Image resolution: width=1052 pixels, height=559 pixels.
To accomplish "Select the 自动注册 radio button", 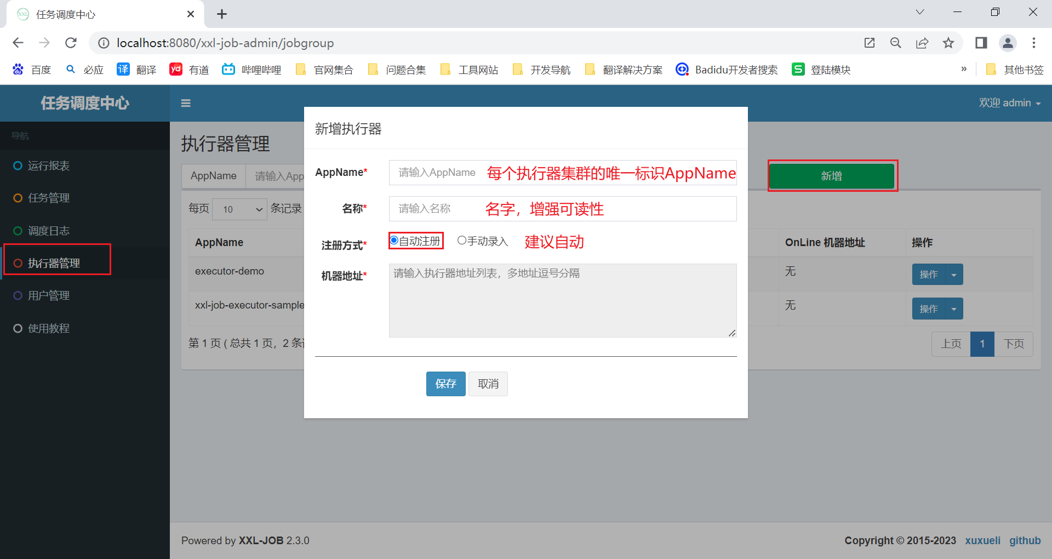I will click(x=394, y=241).
